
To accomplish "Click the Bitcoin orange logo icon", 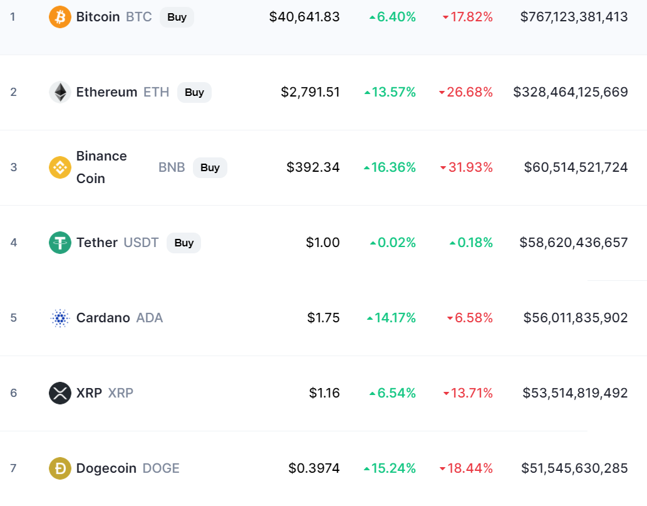I will click(x=60, y=17).
